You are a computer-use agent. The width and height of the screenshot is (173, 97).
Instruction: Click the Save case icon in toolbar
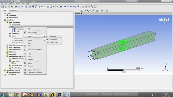pyautogui.click(x=2, y=6)
